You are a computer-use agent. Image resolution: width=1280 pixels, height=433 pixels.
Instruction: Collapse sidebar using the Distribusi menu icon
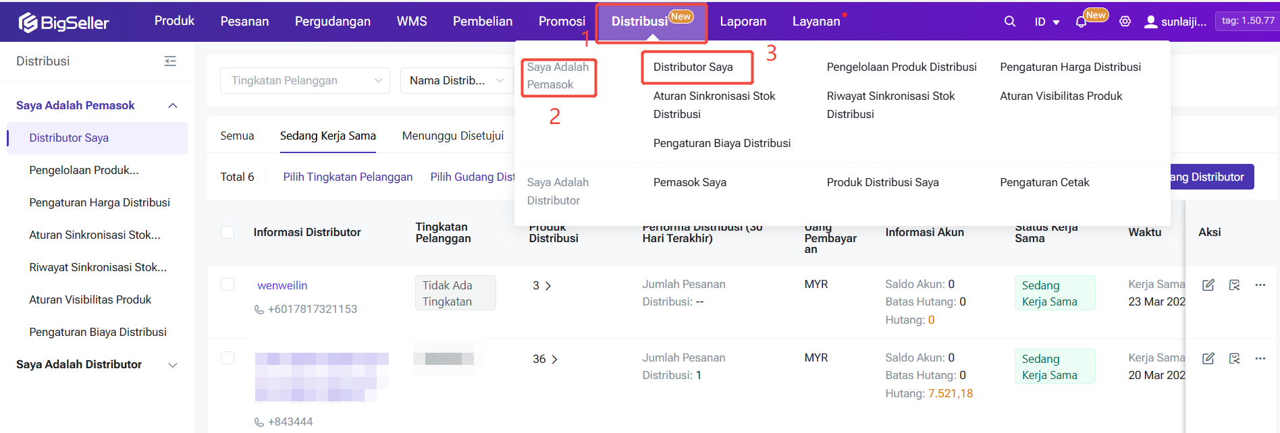click(170, 61)
